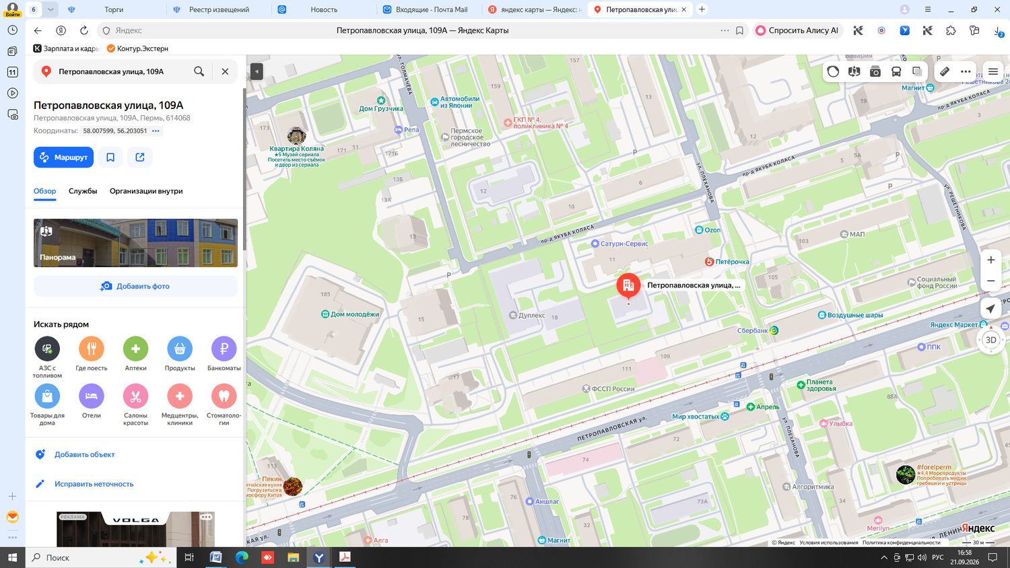Screen dimensions: 1010x568
Task: Search nearby Где поесть
Action: (x=92, y=354)
